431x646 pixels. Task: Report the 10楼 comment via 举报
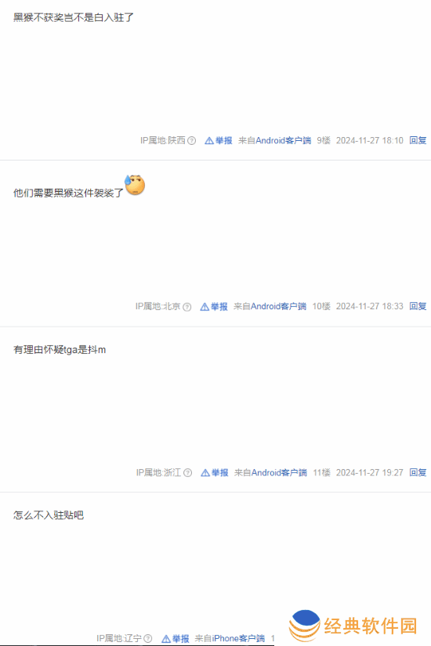coord(214,306)
